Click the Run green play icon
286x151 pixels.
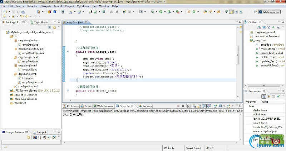pyautogui.click(x=161, y=12)
